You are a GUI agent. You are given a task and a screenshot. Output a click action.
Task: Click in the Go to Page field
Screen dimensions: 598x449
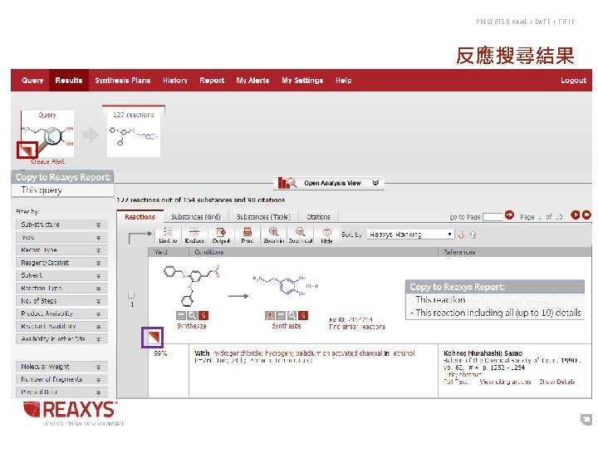coord(493,216)
